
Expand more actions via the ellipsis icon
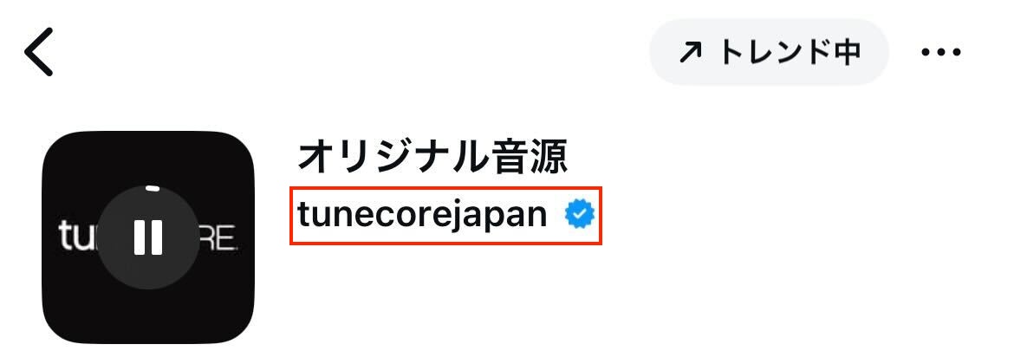point(941,52)
